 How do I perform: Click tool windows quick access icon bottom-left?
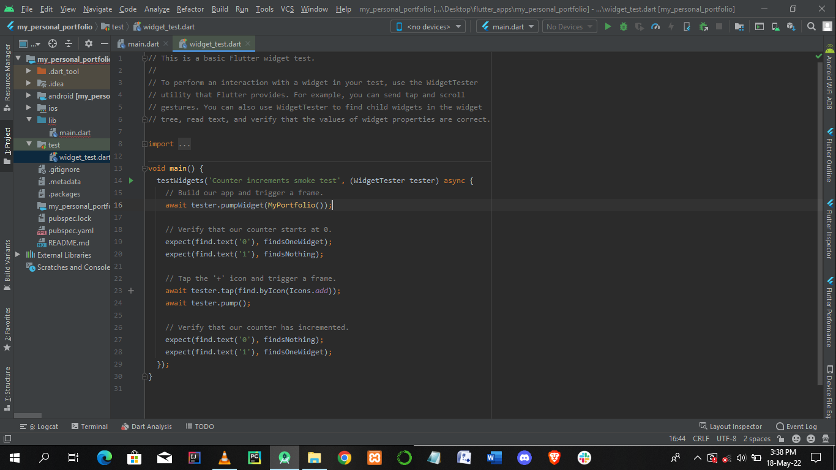tap(7, 439)
